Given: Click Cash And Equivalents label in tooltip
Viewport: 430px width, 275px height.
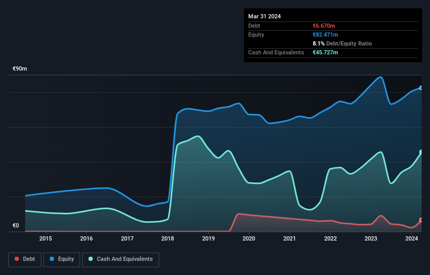Looking at the screenshot, I should 276,52.
